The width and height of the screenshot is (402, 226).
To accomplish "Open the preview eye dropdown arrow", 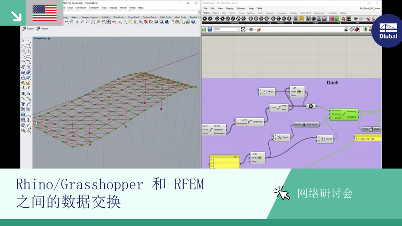I will pyautogui.click(x=255, y=29).
